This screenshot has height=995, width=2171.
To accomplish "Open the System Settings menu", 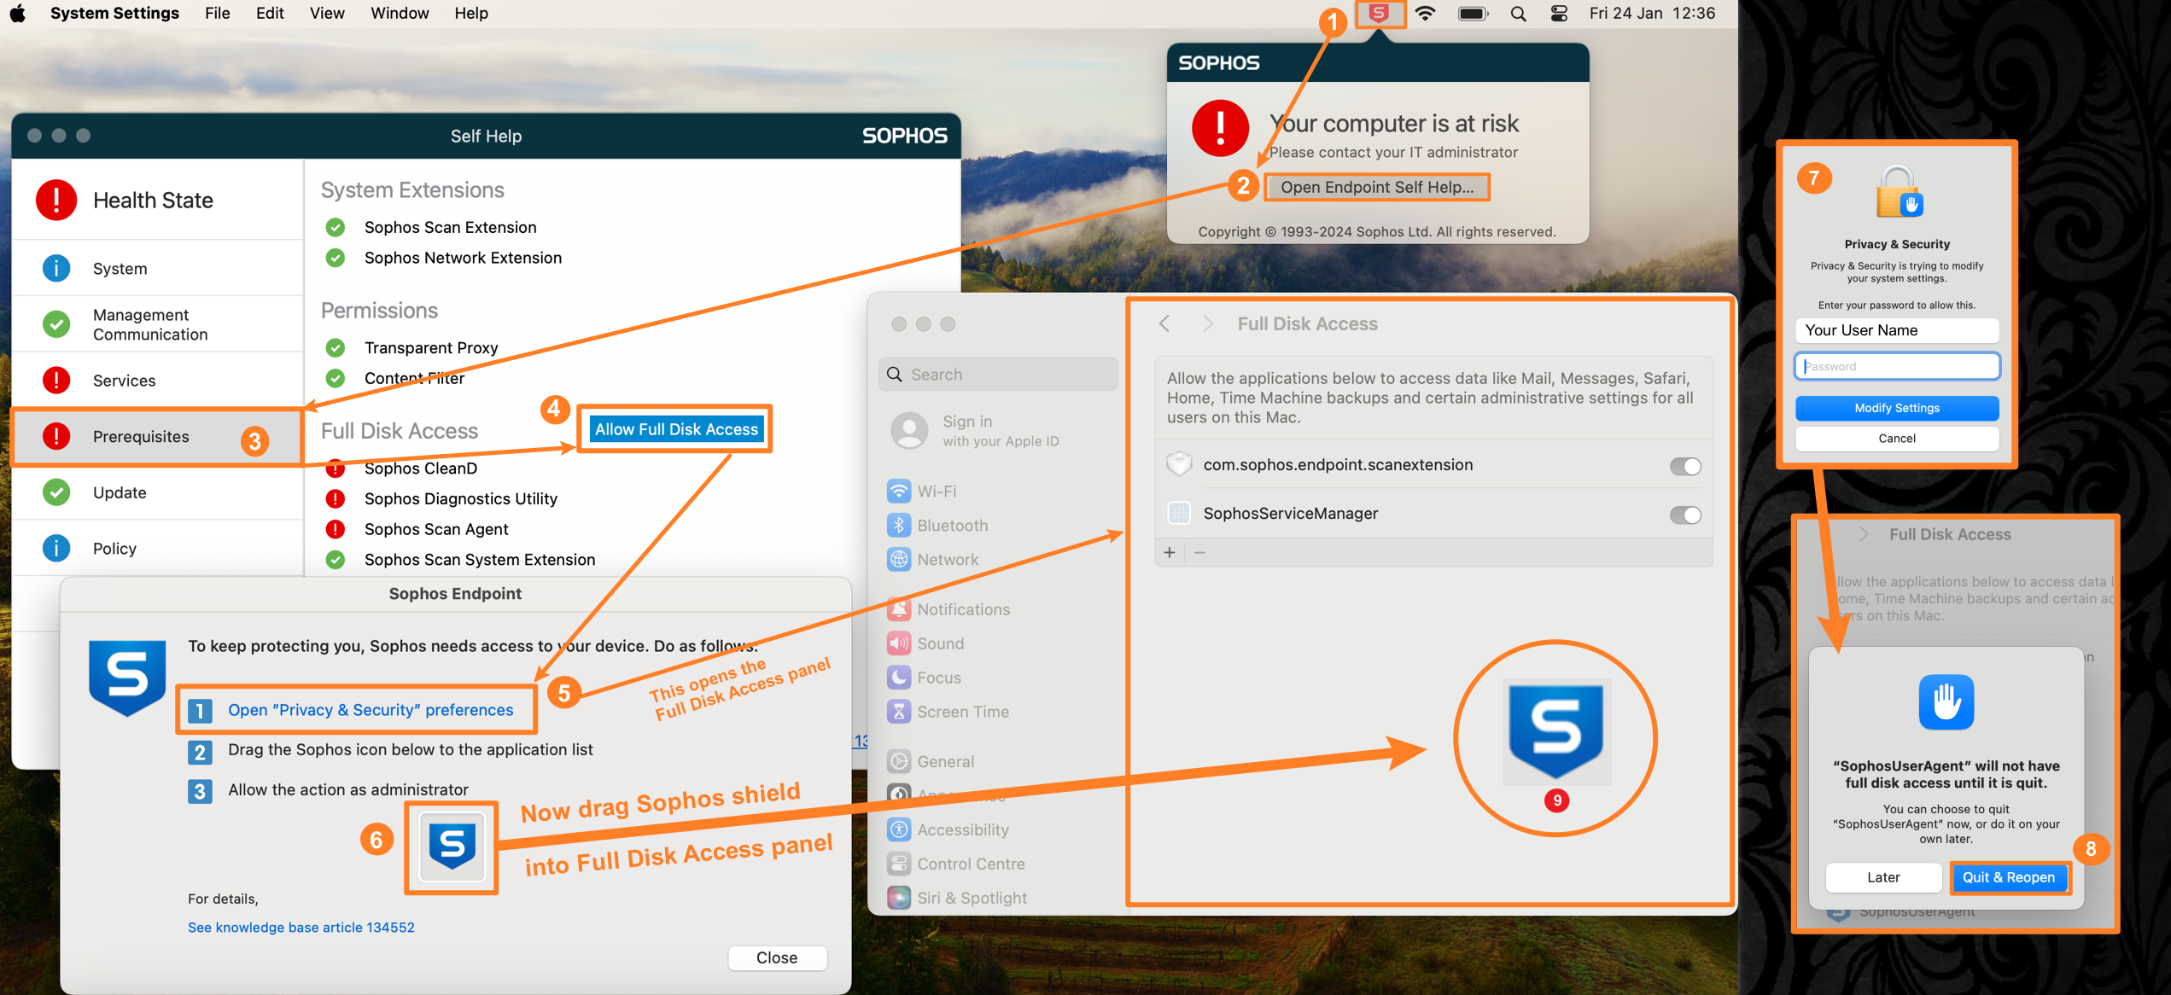I will pyautogui.click(x=114, y=13).
